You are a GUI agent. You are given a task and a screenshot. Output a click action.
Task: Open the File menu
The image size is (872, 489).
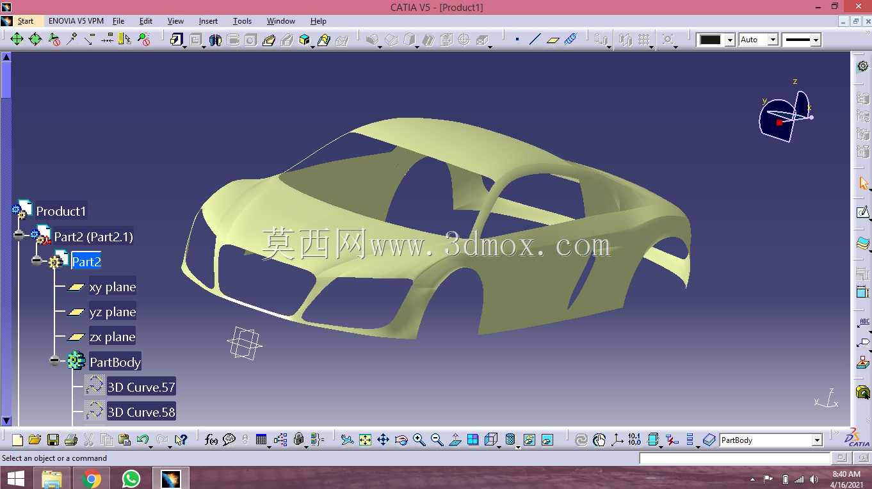coord(118,21)
